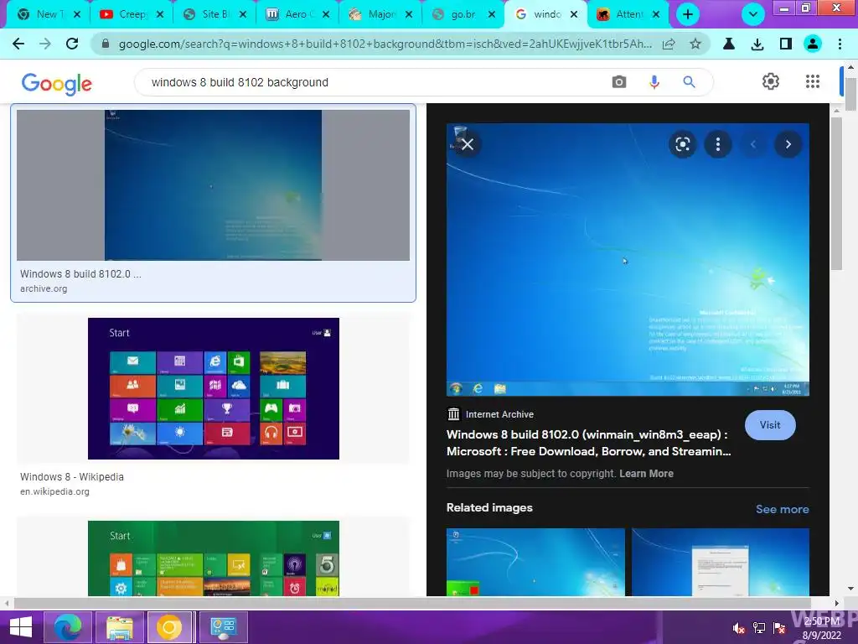Open the browser downloads icon
858x644 pixels.
[757, 44]
